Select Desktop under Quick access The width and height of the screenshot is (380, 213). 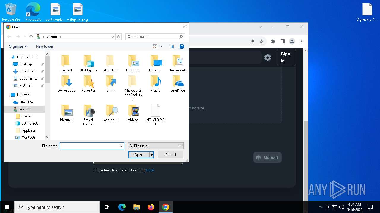(26, 64)
